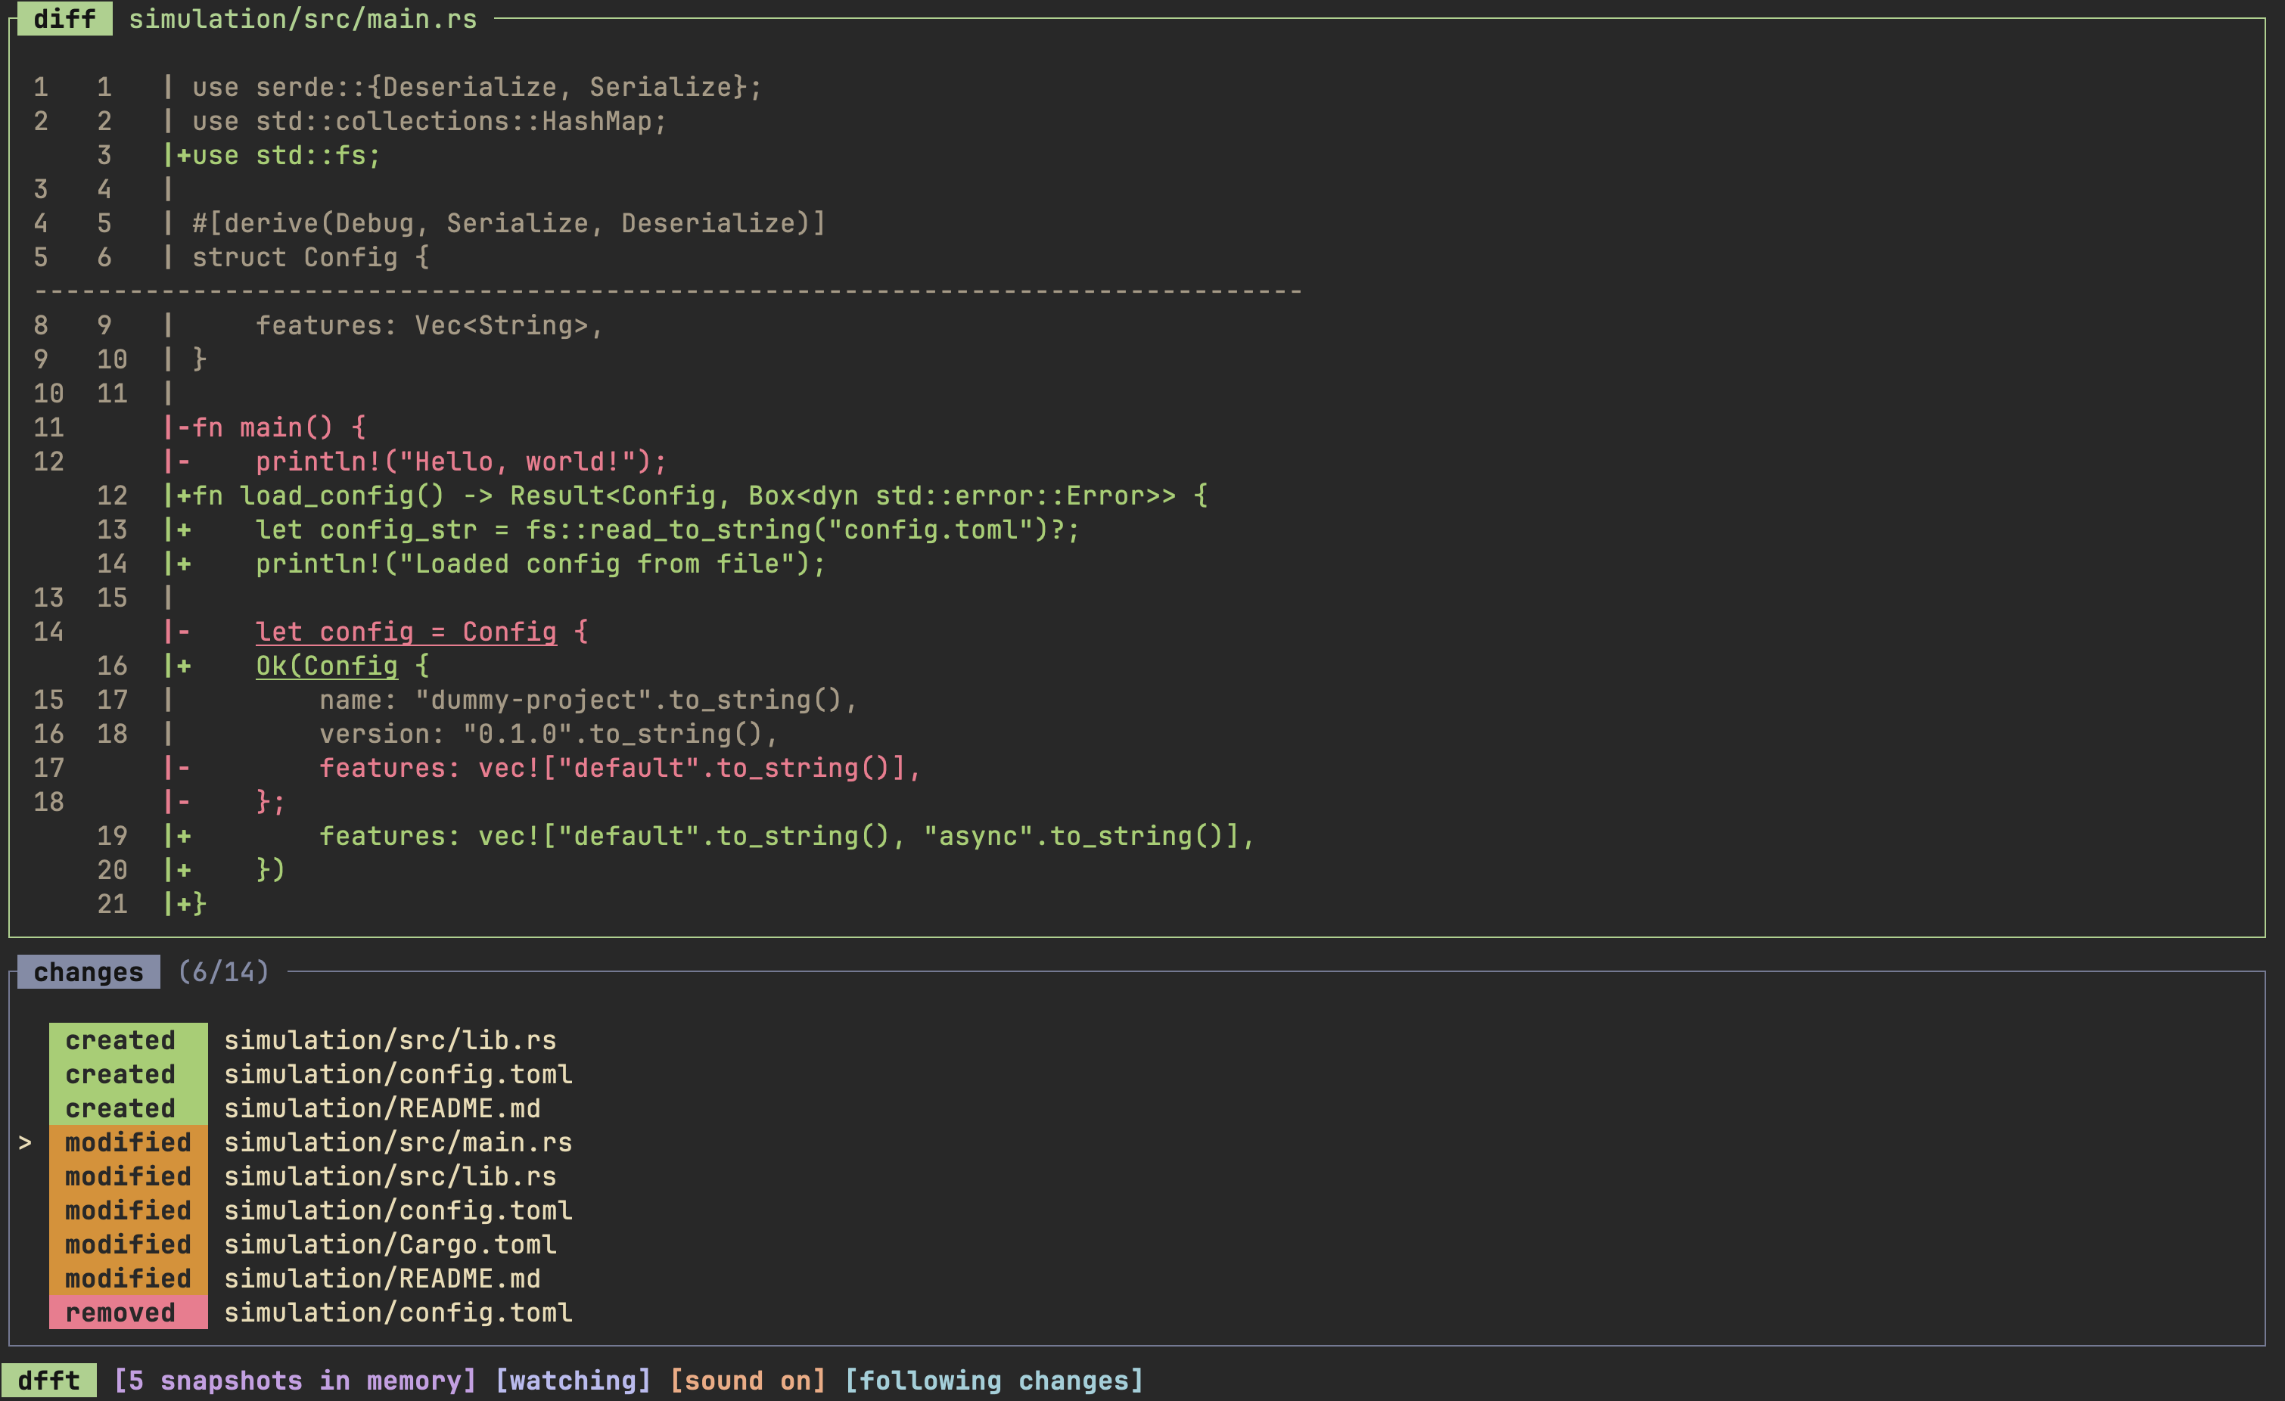Click the (6/14) changes counter
The width and height of the screenshot is (2285, 1401).
pyautogui.click(x=223, y=972)
